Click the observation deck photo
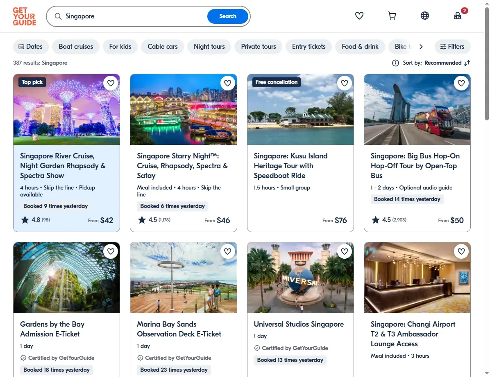 click(x=184, y=278)
